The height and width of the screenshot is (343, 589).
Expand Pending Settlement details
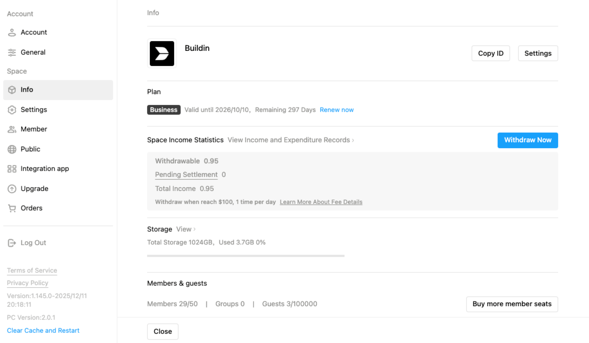tap(186, 174)
